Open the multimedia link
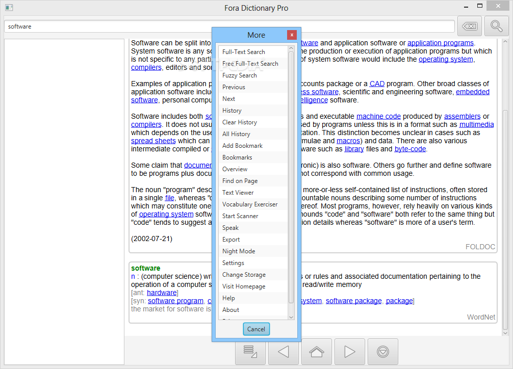Screen dimensions: 513x369 (x=476, y=125)
